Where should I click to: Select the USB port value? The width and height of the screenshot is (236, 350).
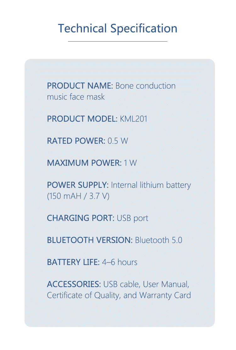click(132, 218)
